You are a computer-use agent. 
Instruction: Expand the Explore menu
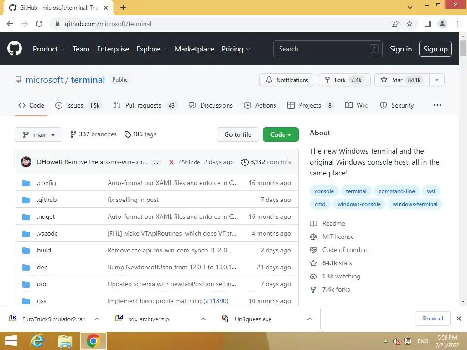click(x=151, y=49)
